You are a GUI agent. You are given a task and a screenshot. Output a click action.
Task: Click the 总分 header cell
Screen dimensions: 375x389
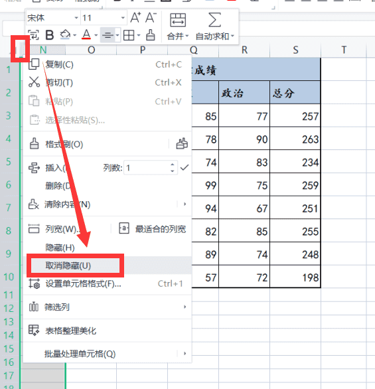click(x=295, y=93)
